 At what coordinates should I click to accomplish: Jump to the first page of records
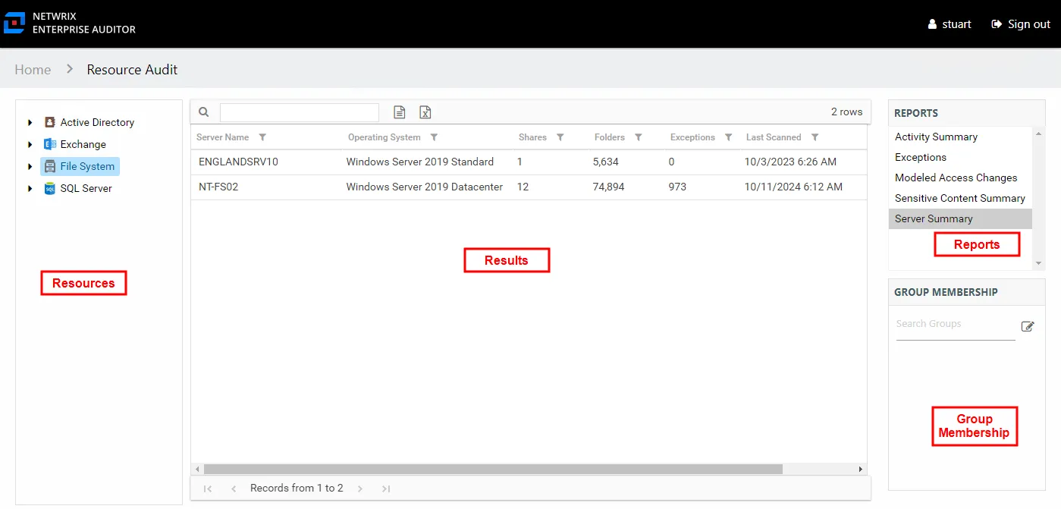208,489
